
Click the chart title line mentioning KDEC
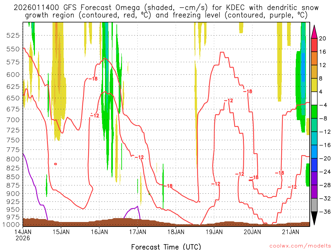[166, 8]
